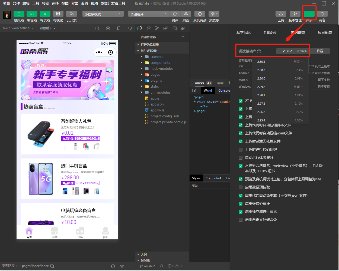339x271 pixels.
Task: Enable 启用数据预拉取 checkbox
Action: (x=241, y=187)
